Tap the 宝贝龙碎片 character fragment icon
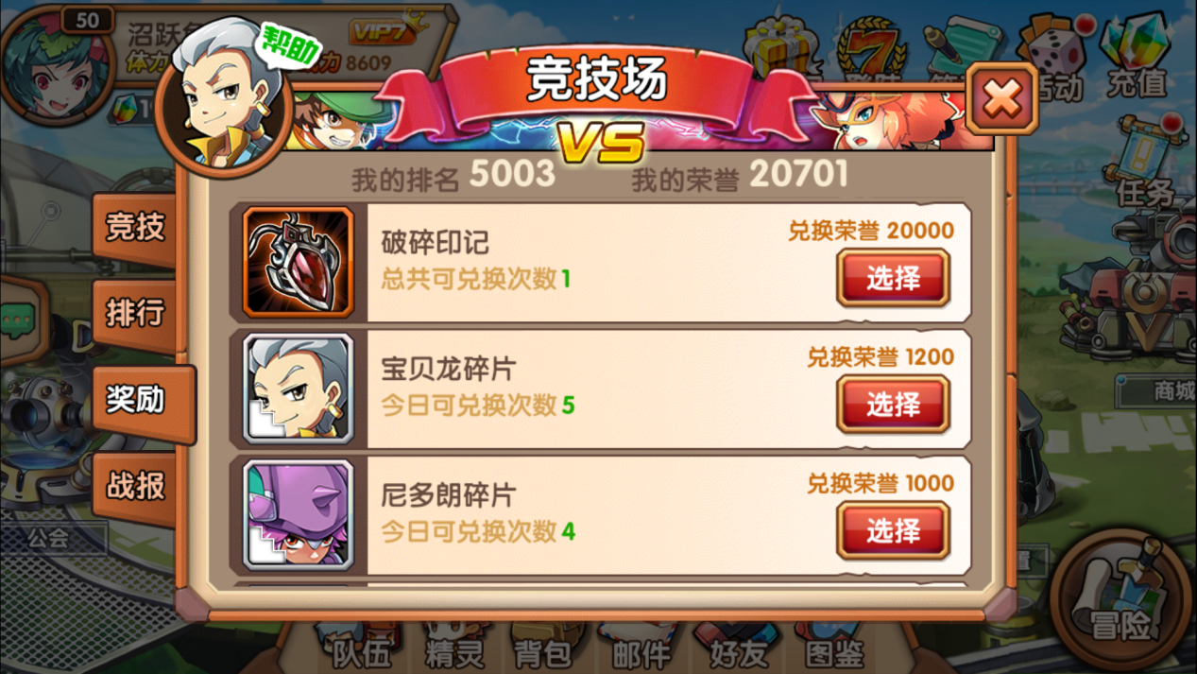 click(299, 389)
